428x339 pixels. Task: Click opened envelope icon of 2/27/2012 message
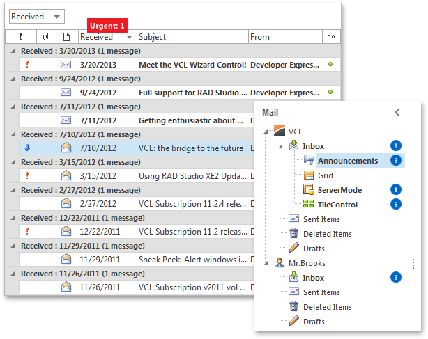click(x=66, y=203)
